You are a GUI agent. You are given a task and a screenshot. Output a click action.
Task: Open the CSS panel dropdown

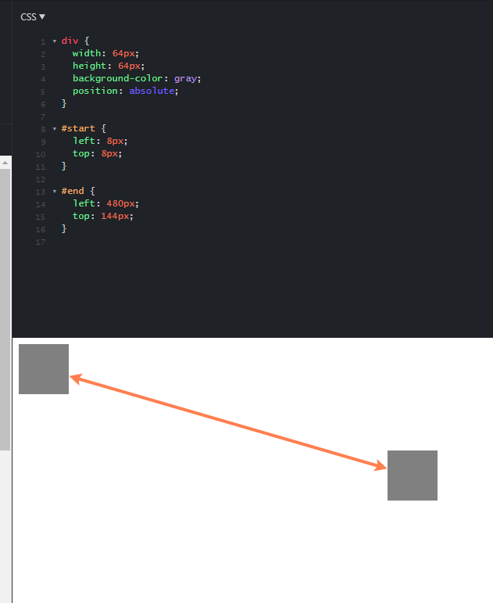tap(33, 17)
